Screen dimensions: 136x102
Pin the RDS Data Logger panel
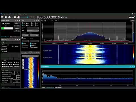(18, 40)
